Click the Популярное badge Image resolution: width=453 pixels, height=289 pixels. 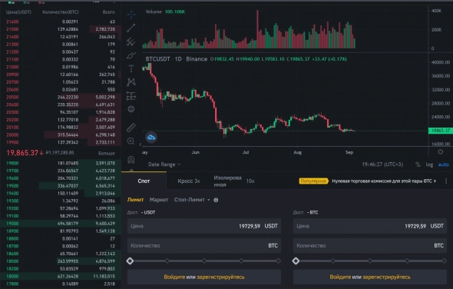click(x=313, y=181)
